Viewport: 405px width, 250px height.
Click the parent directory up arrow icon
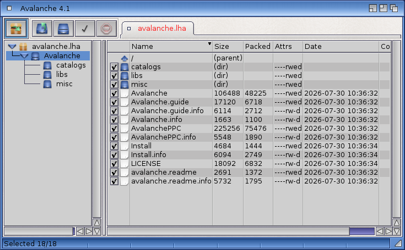[125, 58]
